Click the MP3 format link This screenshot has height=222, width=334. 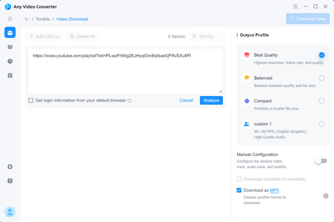[274, 190]
